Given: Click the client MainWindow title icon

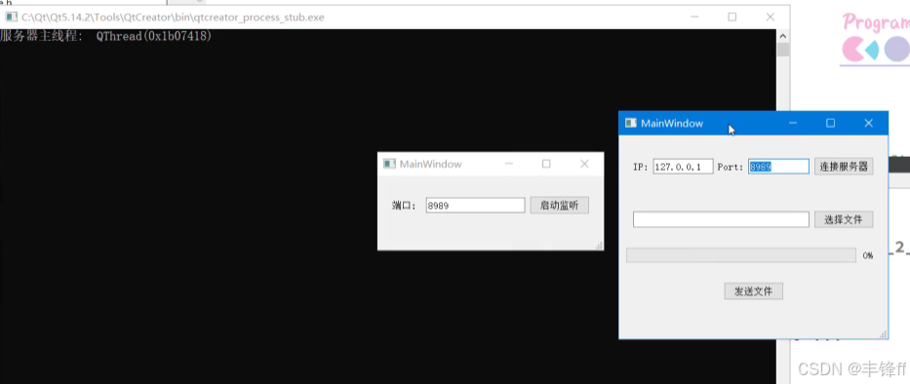Looking at the screenshot, I should (630, 123).
